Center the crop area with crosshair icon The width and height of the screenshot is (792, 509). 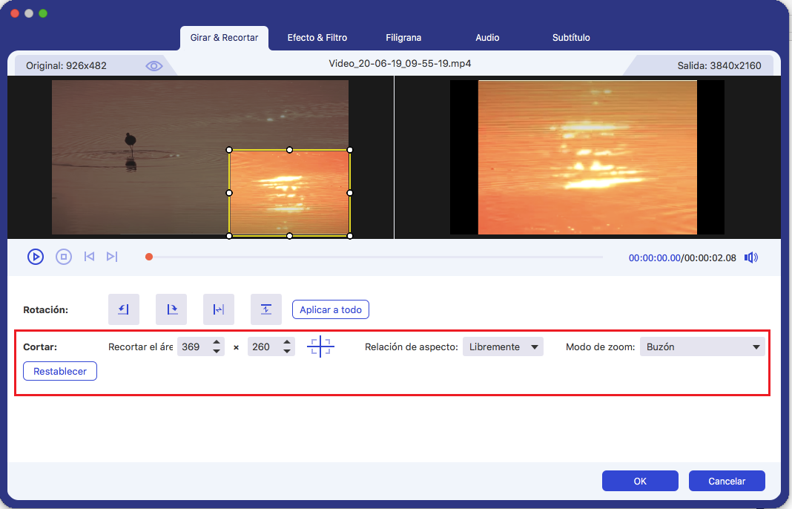tap(321, 347)
